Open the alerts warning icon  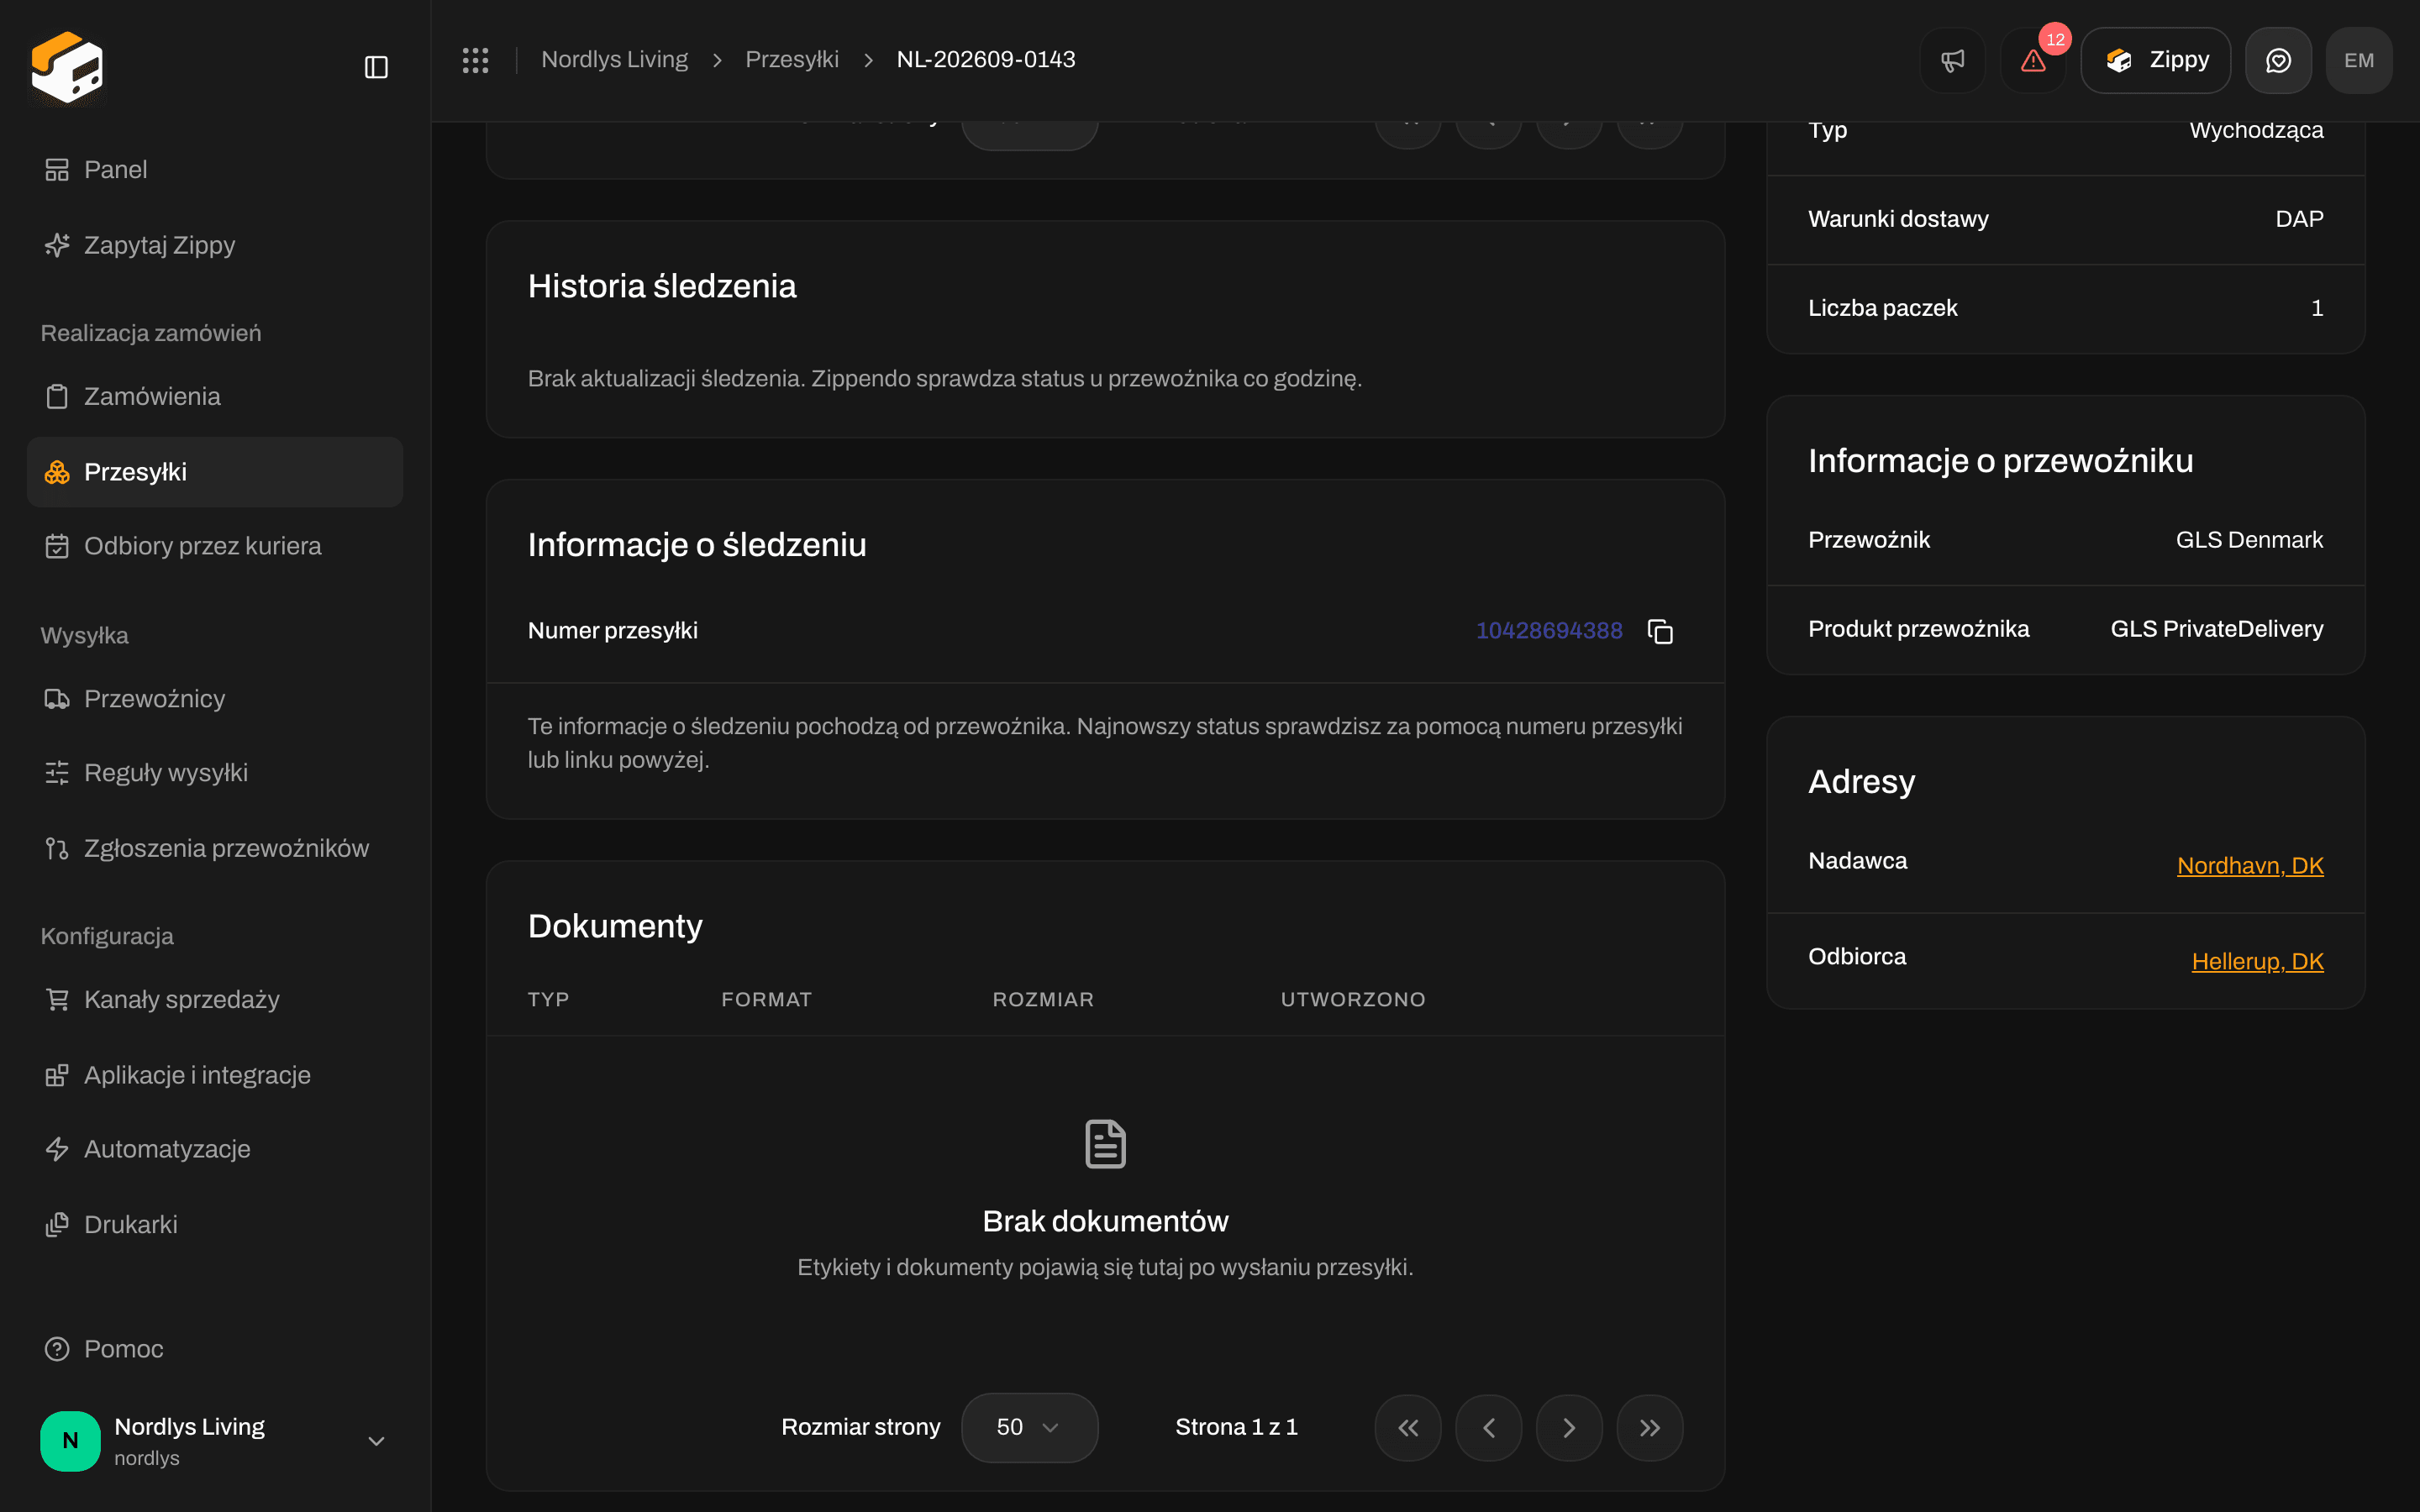point(2033,60)
